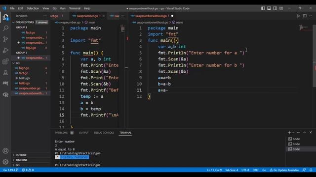Open the Go menu
Screen dimensions: 316x177
pos(54,8)
